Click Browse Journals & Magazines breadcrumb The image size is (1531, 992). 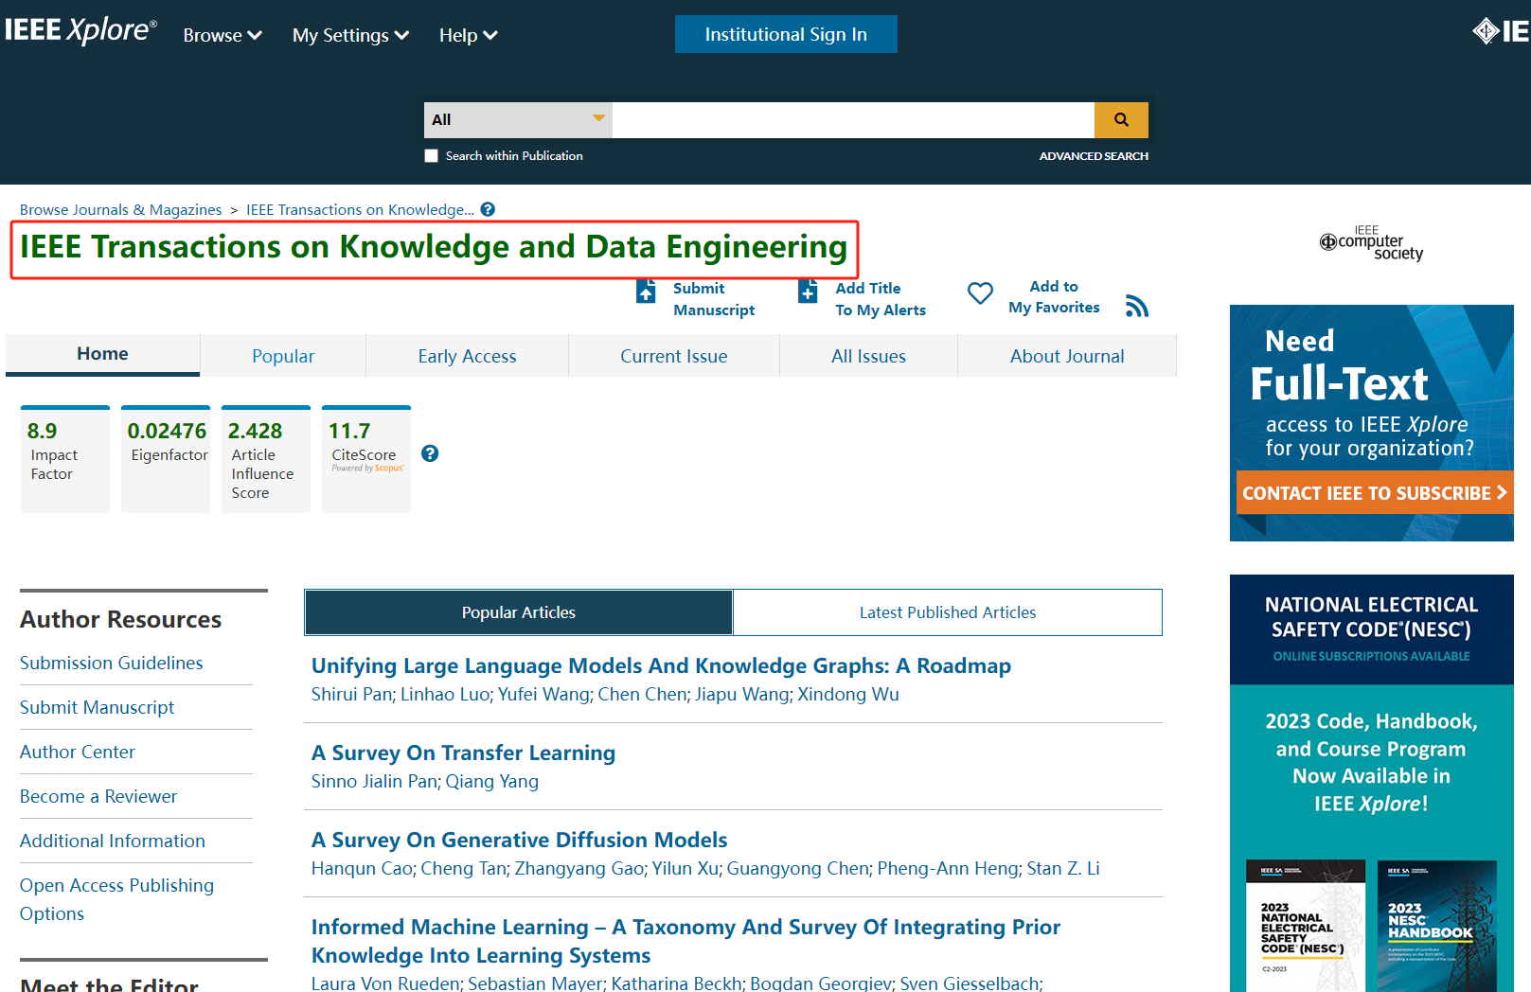click(x=121, y=209)
